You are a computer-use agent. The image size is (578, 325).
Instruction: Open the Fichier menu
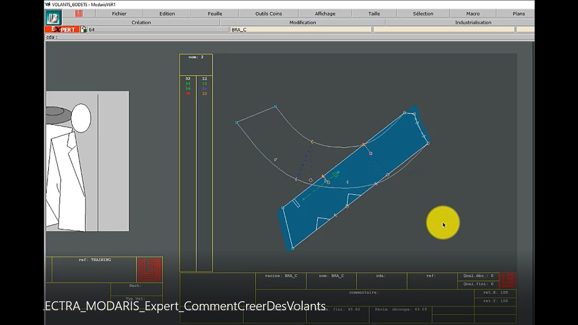[x=119, y=14]
